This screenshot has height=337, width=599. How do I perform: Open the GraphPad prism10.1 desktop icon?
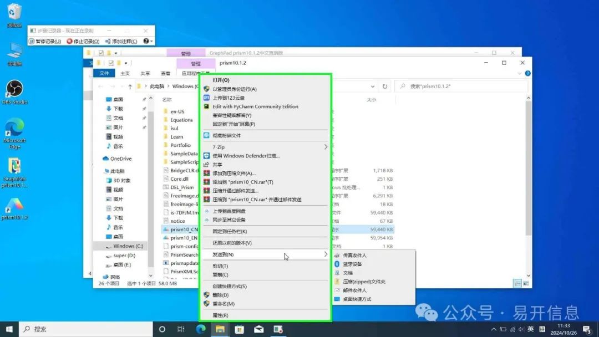pos(14,173)
